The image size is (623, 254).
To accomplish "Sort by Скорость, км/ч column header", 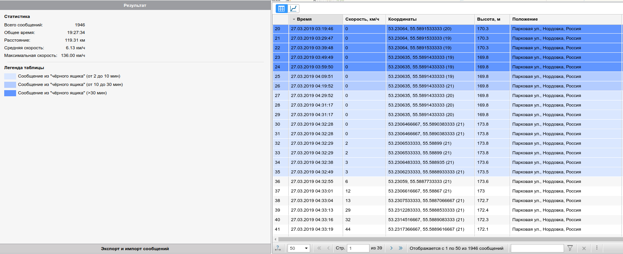I will pos(362,19).
